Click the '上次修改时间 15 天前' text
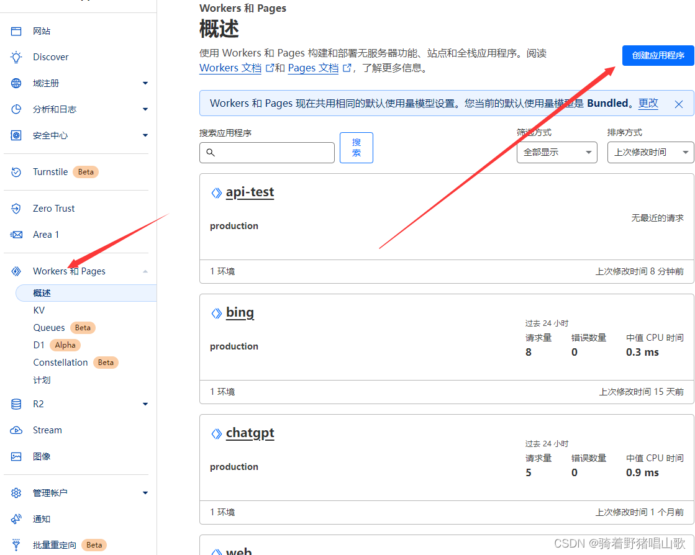Image resolution: width=695 pixels, height=555 pixels. tap(642, 392)
